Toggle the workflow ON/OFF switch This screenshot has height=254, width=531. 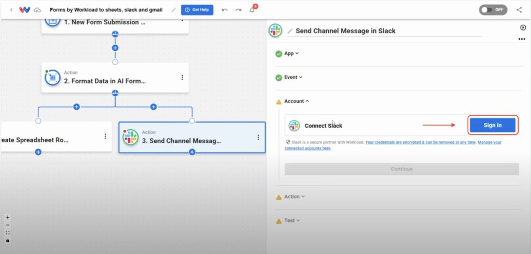coord(493,10)
